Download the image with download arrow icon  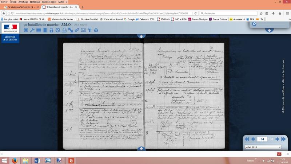click(89, 30)
